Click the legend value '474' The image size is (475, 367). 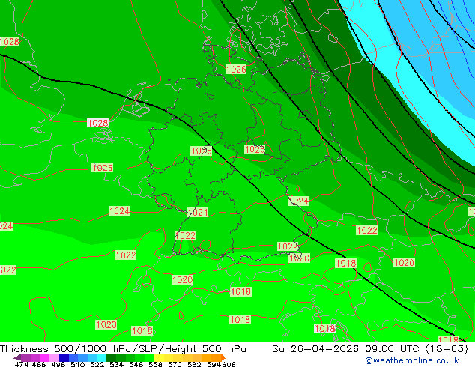click(22, 364)
